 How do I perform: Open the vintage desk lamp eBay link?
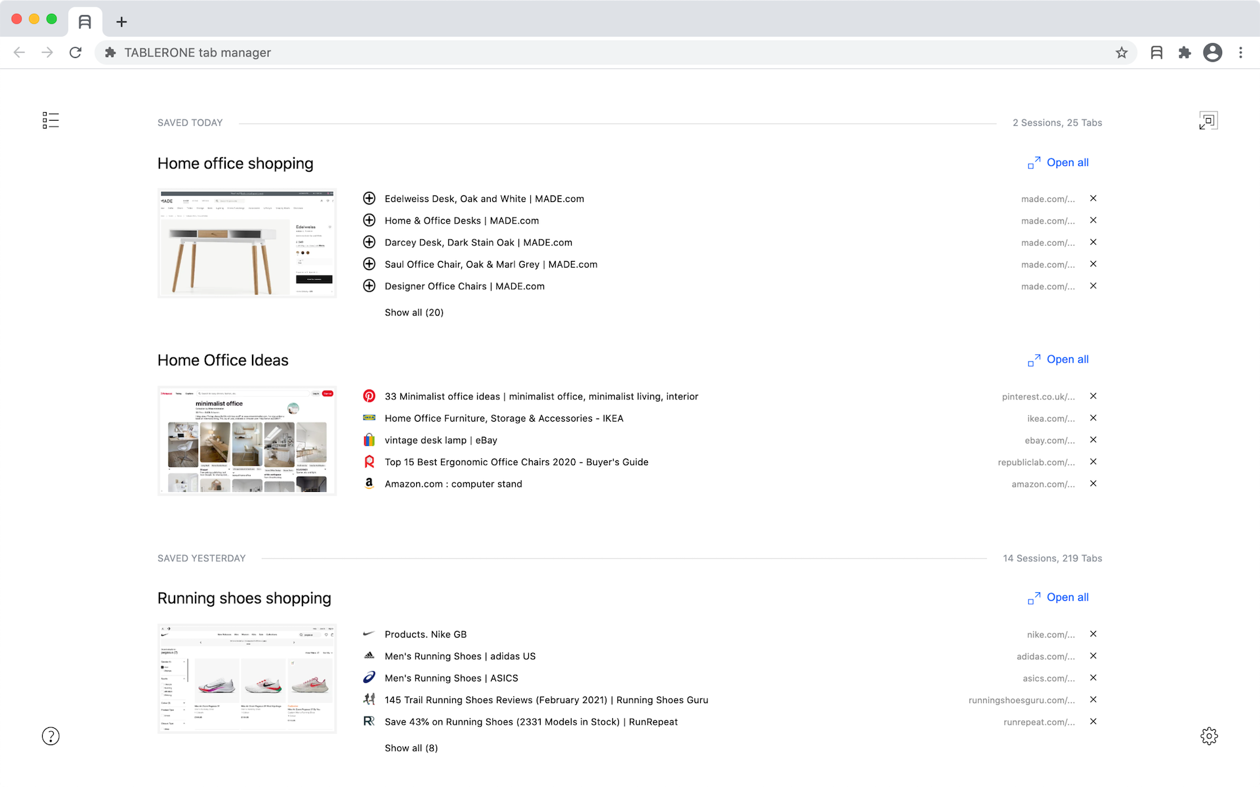(441, 440)
